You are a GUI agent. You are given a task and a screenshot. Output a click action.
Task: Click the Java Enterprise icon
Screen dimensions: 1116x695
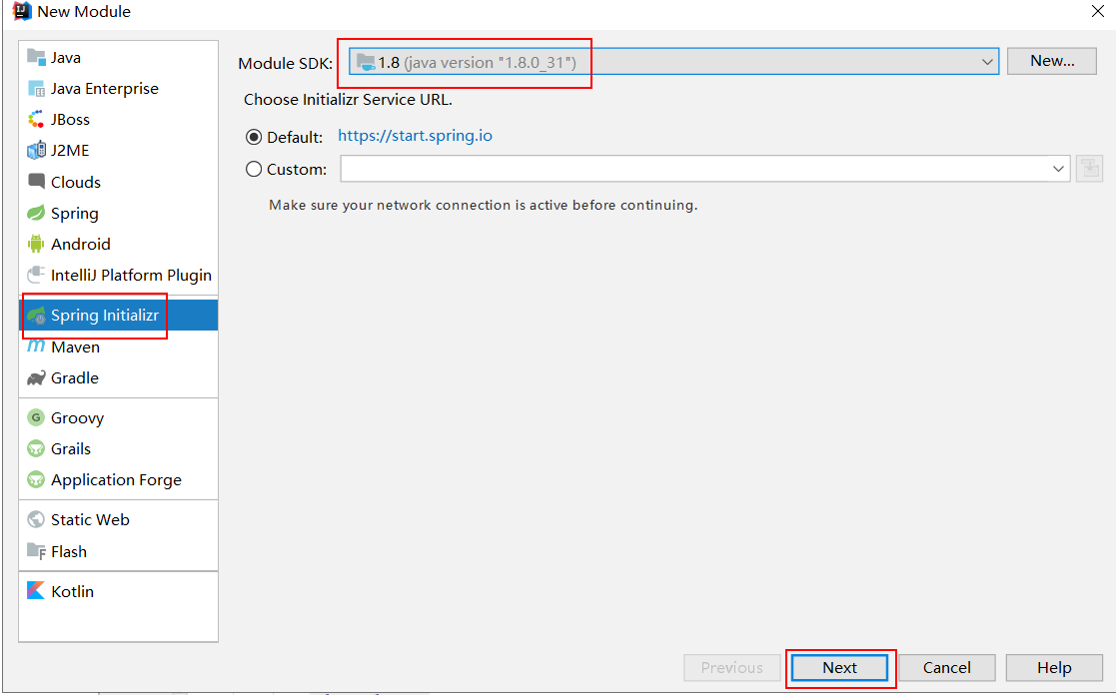(x=36, y=88)
